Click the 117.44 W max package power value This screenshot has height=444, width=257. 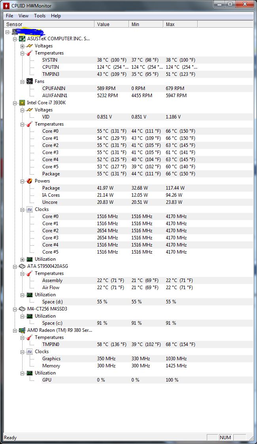(175, 188)
